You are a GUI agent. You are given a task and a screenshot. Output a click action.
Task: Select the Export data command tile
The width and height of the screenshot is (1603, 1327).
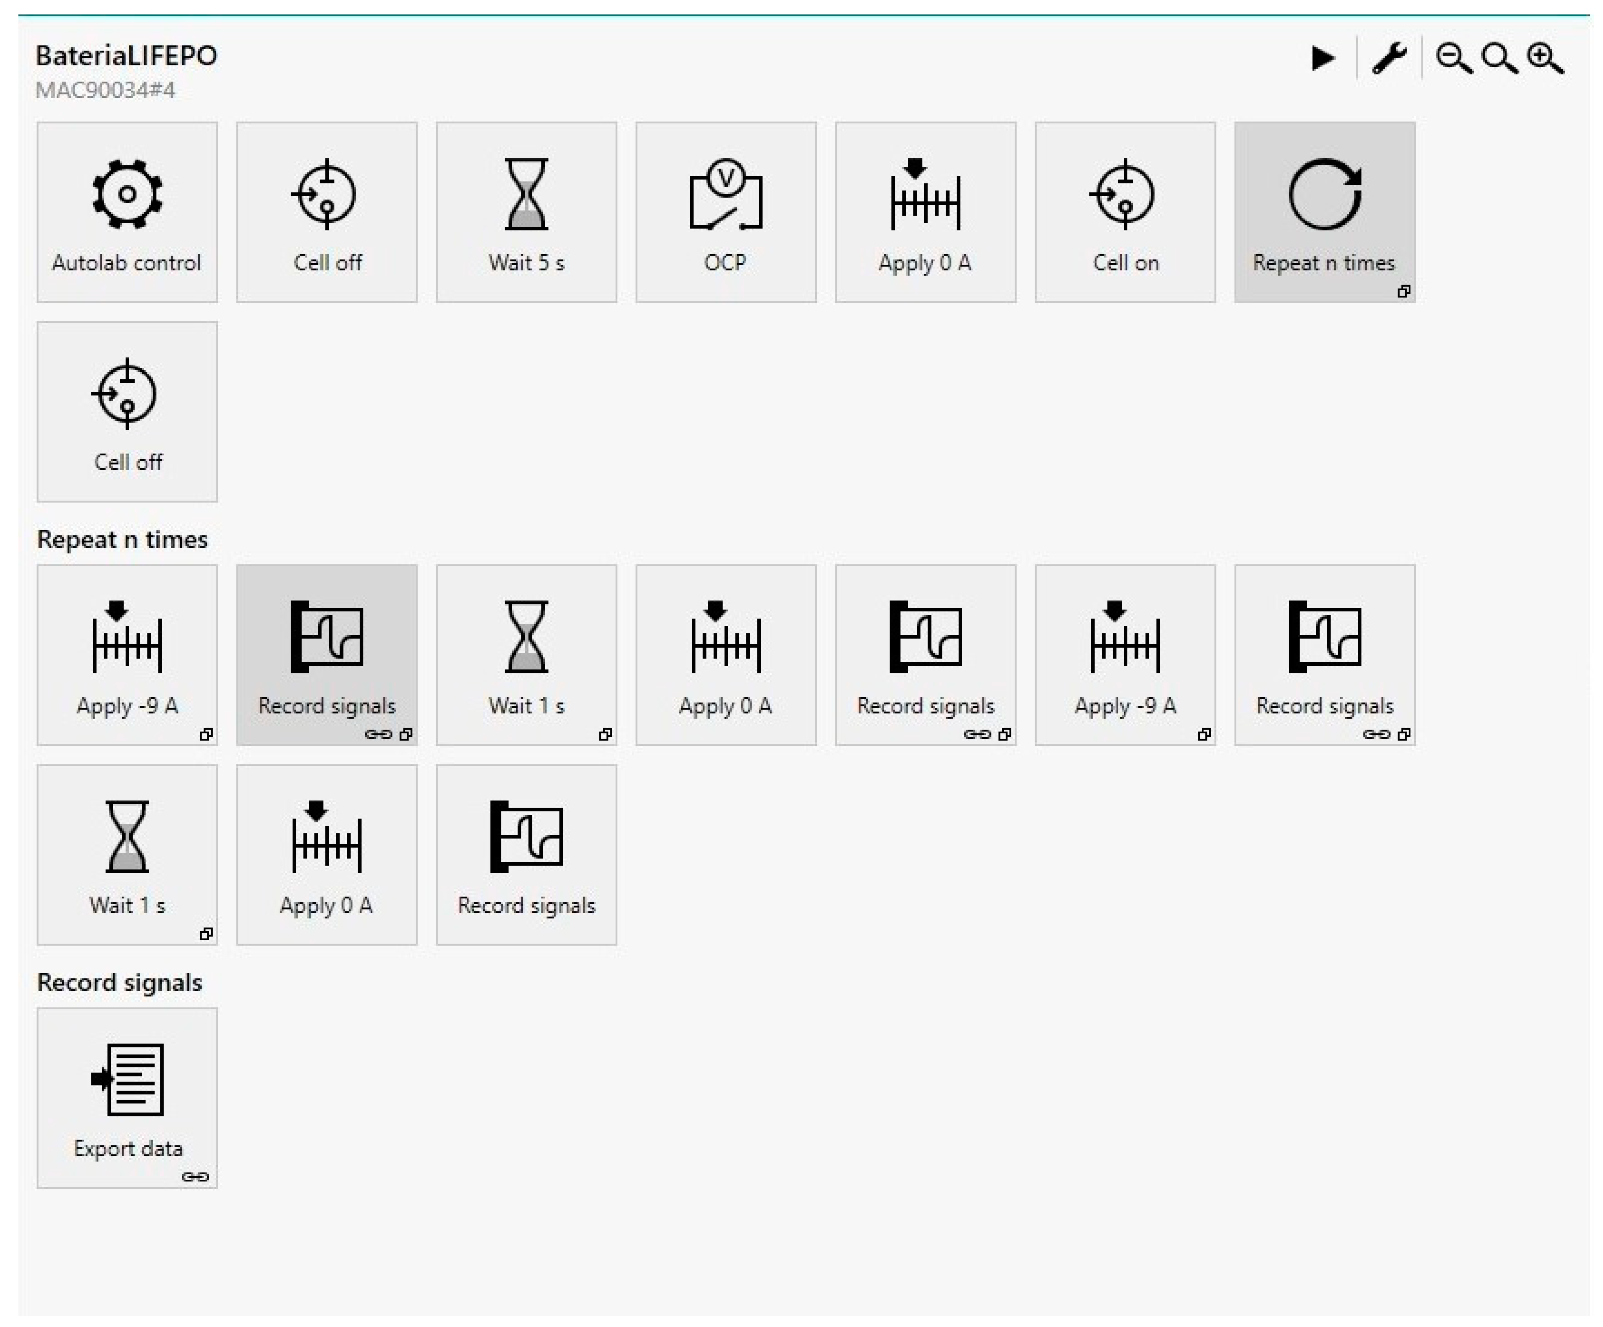coord(127,1097)
